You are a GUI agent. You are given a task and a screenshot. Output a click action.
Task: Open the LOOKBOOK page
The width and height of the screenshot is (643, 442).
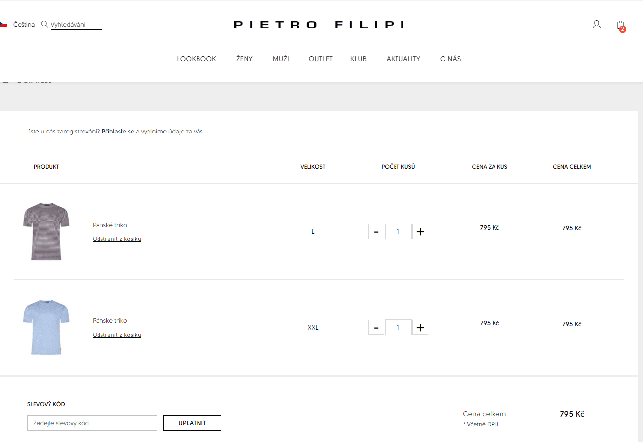[x=197, y=59]
